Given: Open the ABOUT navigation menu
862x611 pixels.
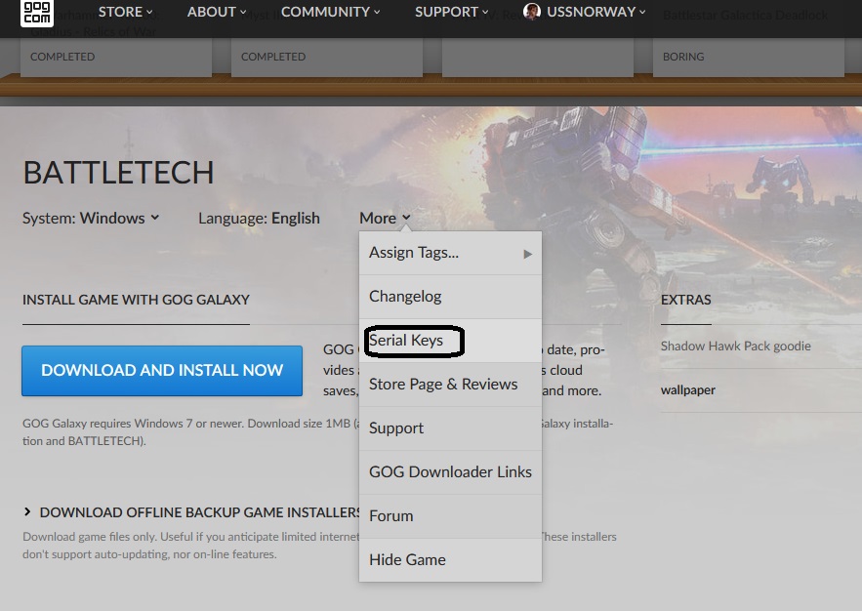Looking at the screenshot, I should [217, 12].
